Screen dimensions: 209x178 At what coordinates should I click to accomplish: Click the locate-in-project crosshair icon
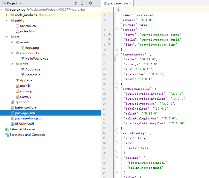click(x=75, y=3)
